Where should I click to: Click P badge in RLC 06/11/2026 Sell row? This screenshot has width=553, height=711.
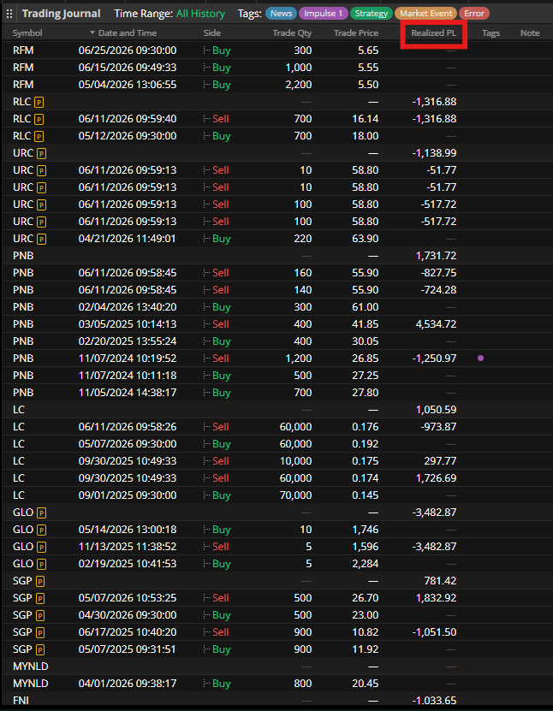(39, 119)
